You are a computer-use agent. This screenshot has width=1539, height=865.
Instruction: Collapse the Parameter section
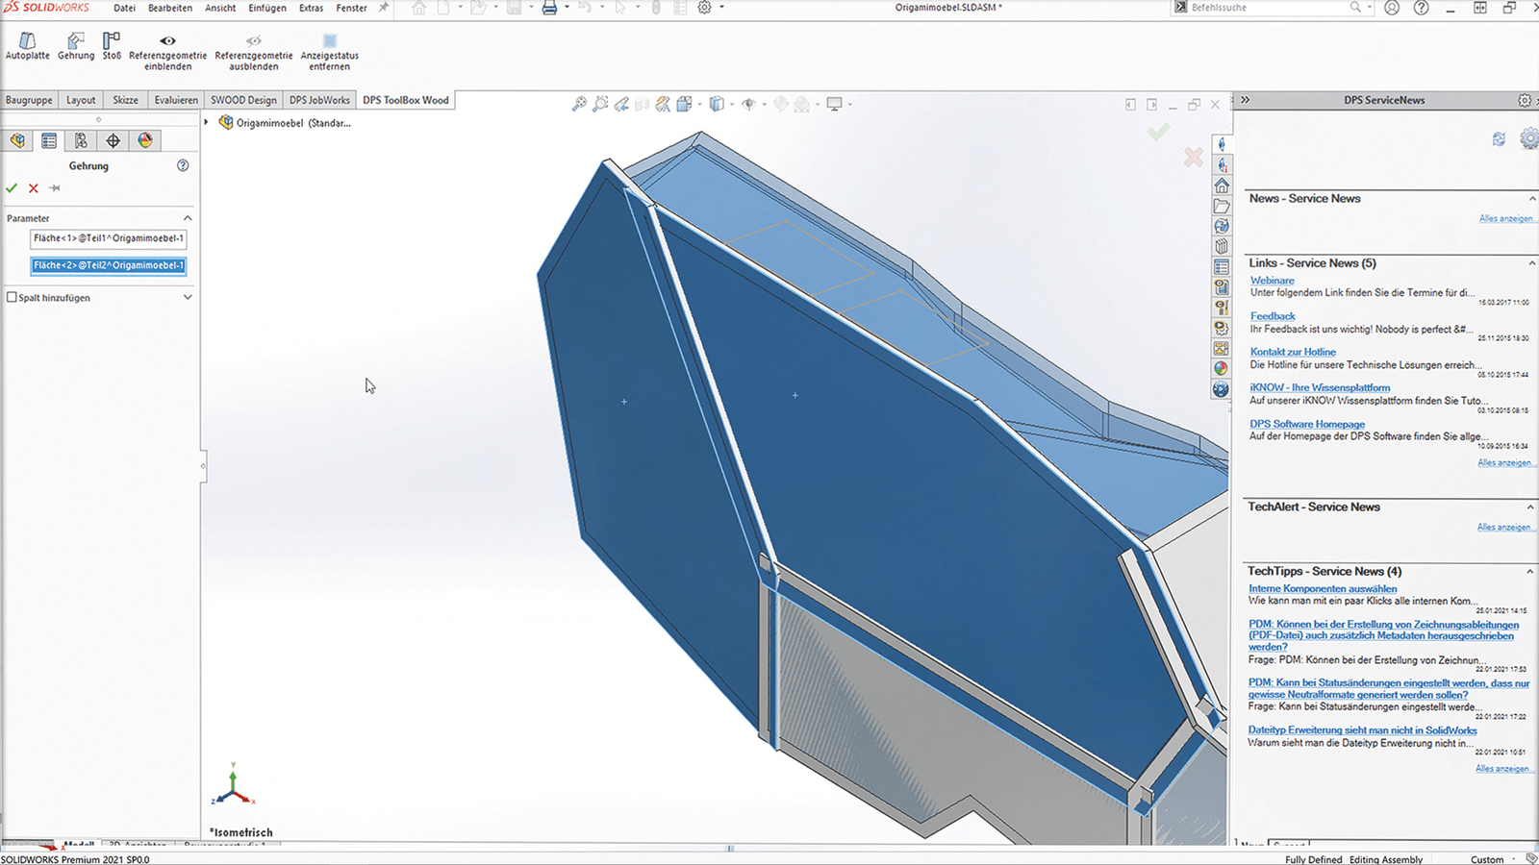coord(188,218)
